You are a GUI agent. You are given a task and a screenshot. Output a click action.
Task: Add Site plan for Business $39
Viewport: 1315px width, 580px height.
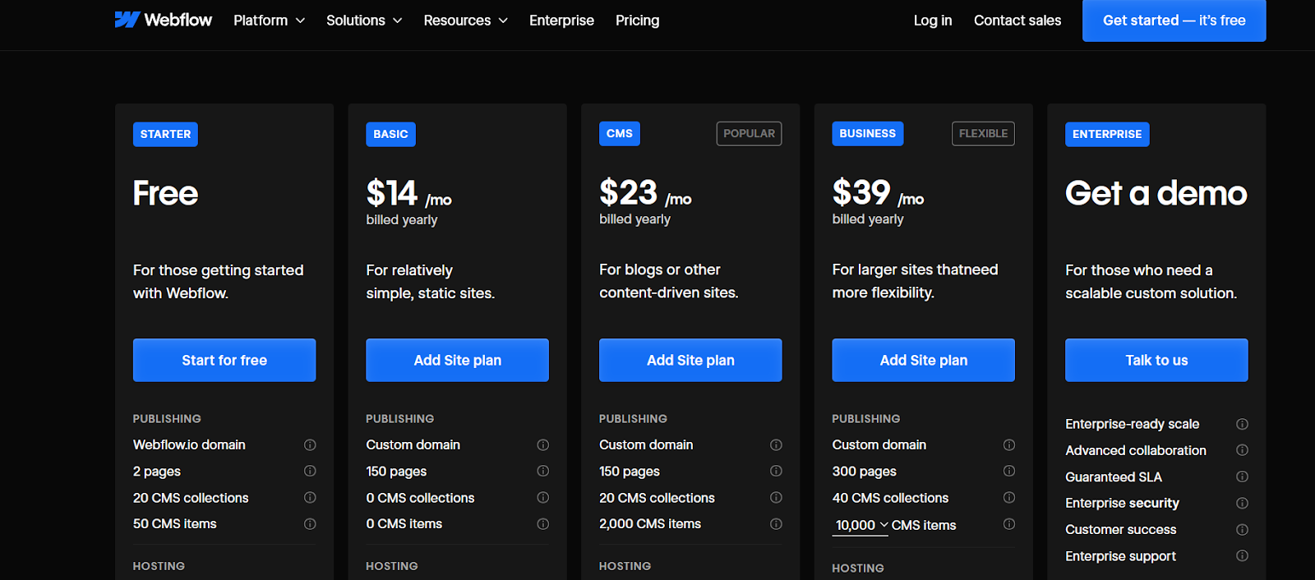tap(924, 360)
